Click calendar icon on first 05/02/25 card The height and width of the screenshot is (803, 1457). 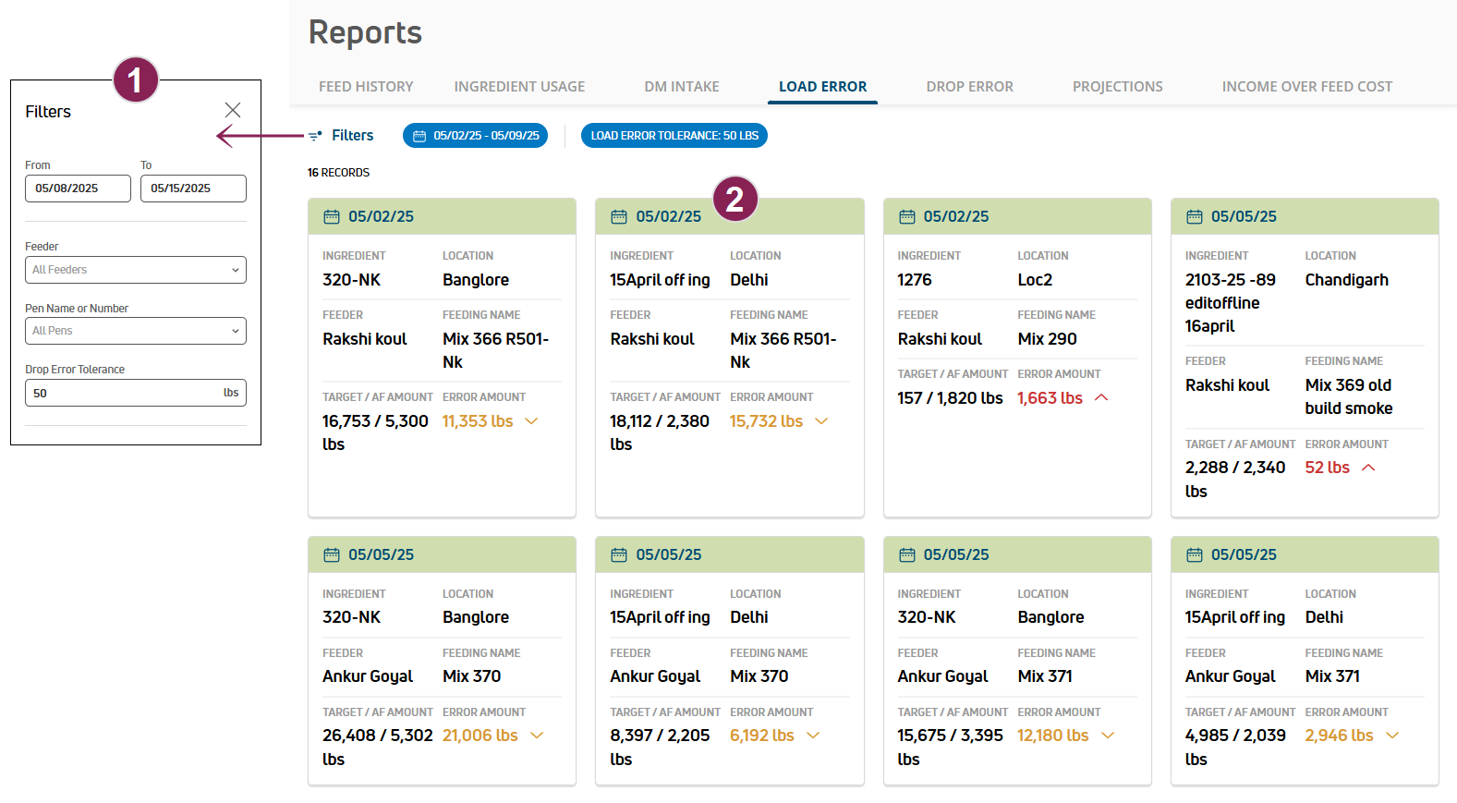pyautogui.click(x=332, y=216)
